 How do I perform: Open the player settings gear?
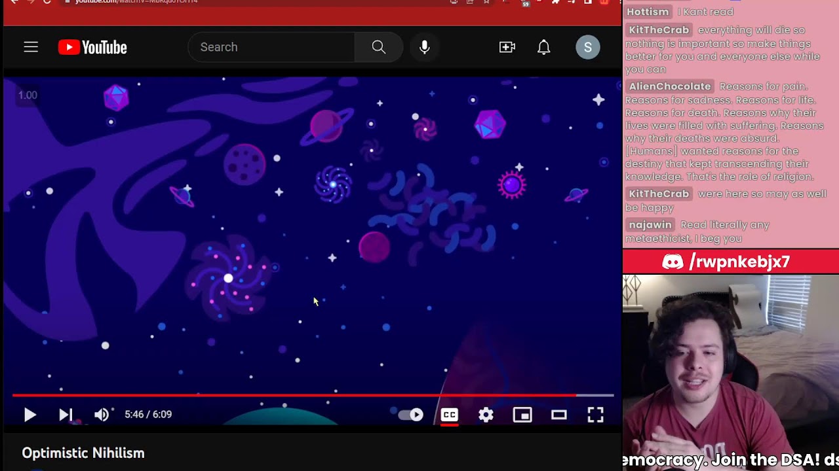coord(486,415)
